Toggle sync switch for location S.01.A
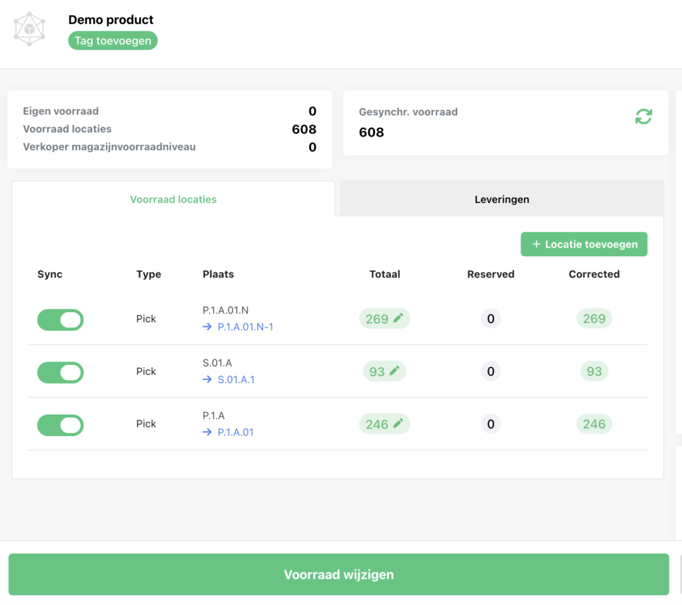The width and height of the screenshot is (682, 605). coord(61,372)
